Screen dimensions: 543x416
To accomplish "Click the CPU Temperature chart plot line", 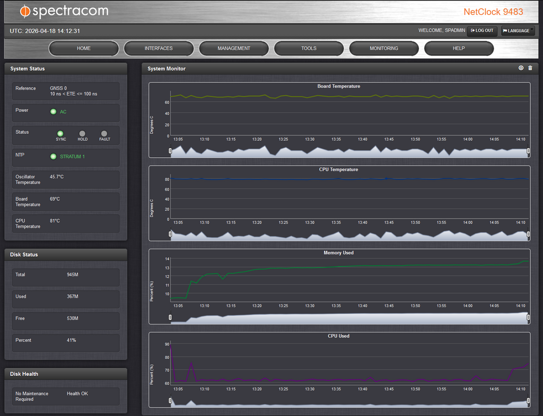I will tap(318, 179).
